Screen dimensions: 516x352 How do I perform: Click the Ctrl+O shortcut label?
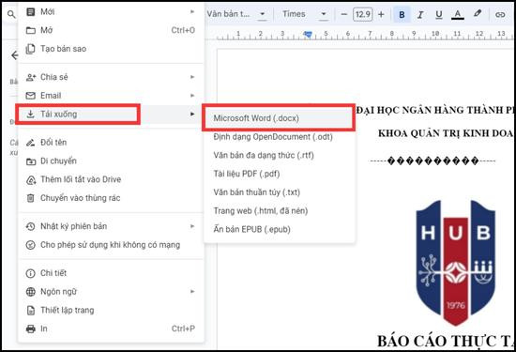tap(183, 30)
